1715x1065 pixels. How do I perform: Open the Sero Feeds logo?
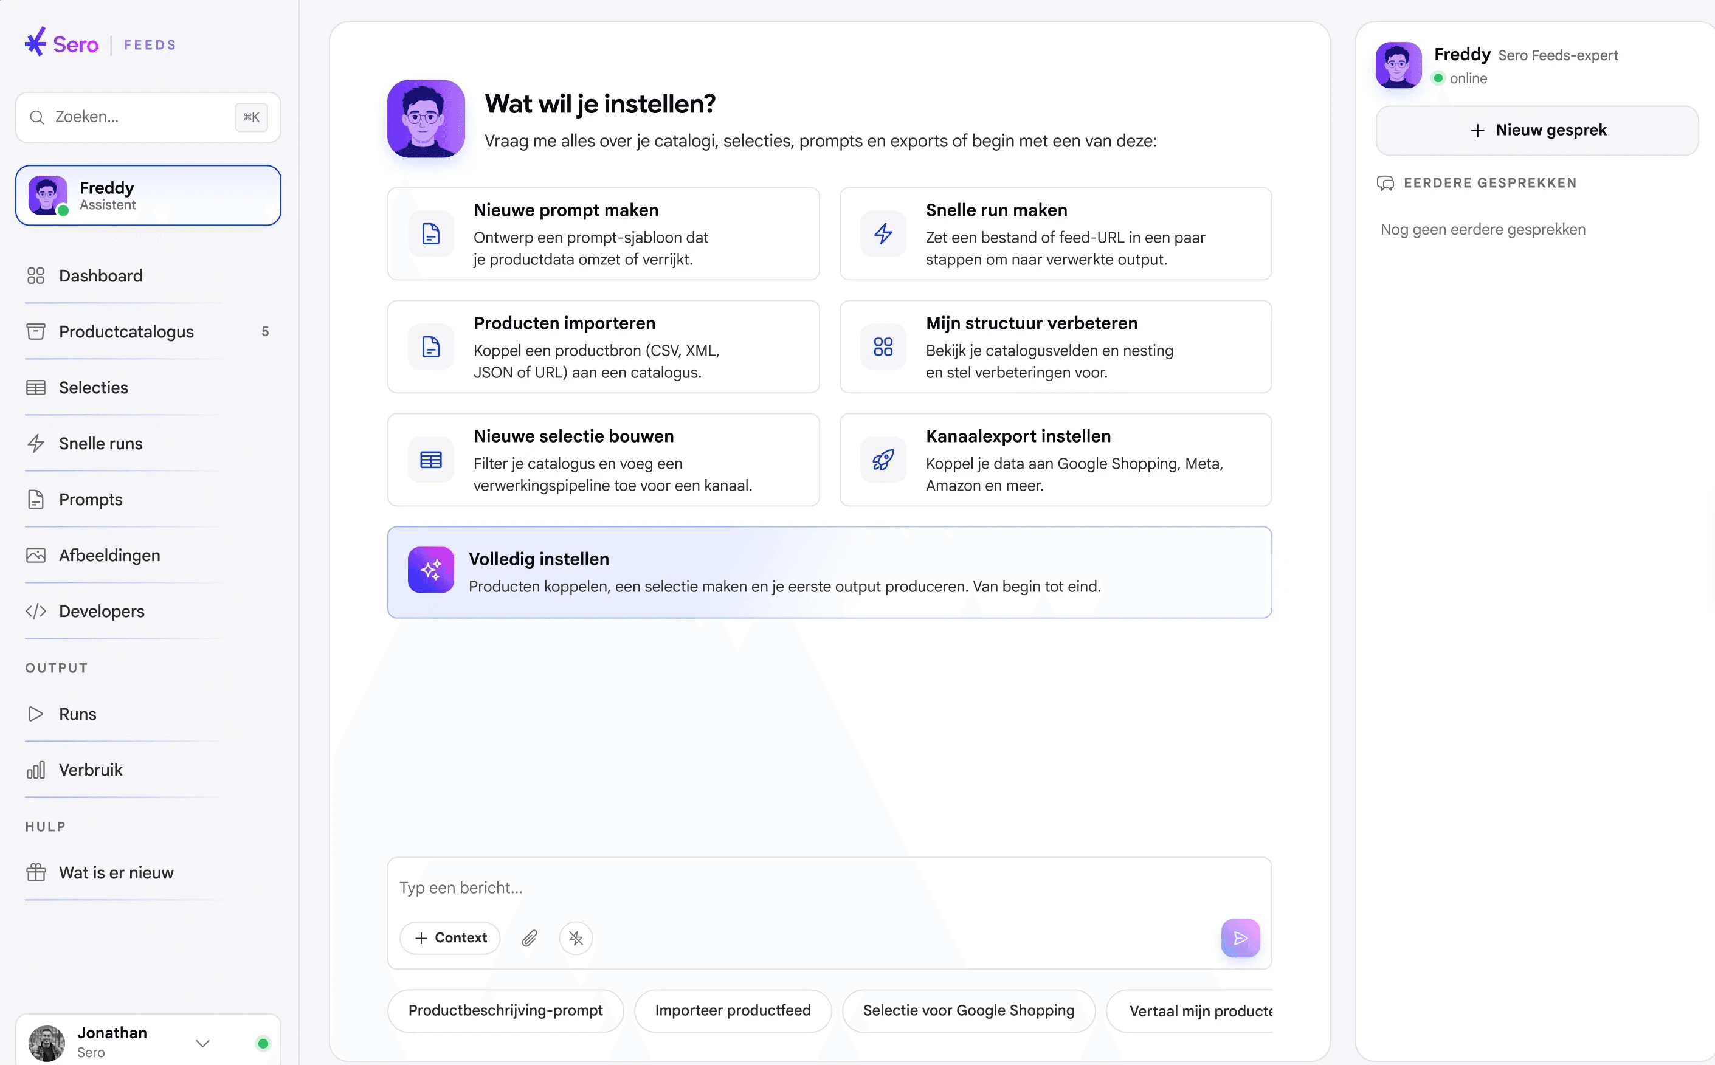point(100,44)
